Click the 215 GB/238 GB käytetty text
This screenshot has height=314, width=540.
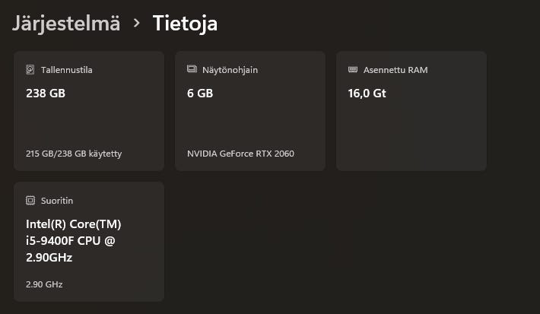click(74, 154)
